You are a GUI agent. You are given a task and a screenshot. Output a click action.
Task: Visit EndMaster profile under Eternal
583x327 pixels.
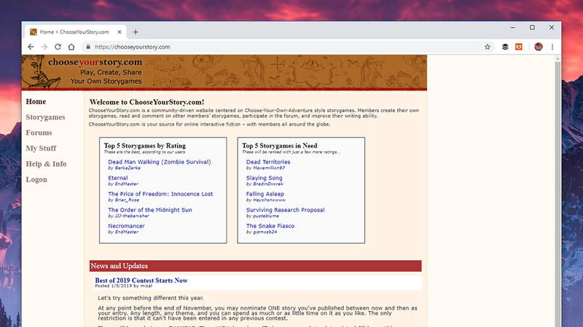126,184
